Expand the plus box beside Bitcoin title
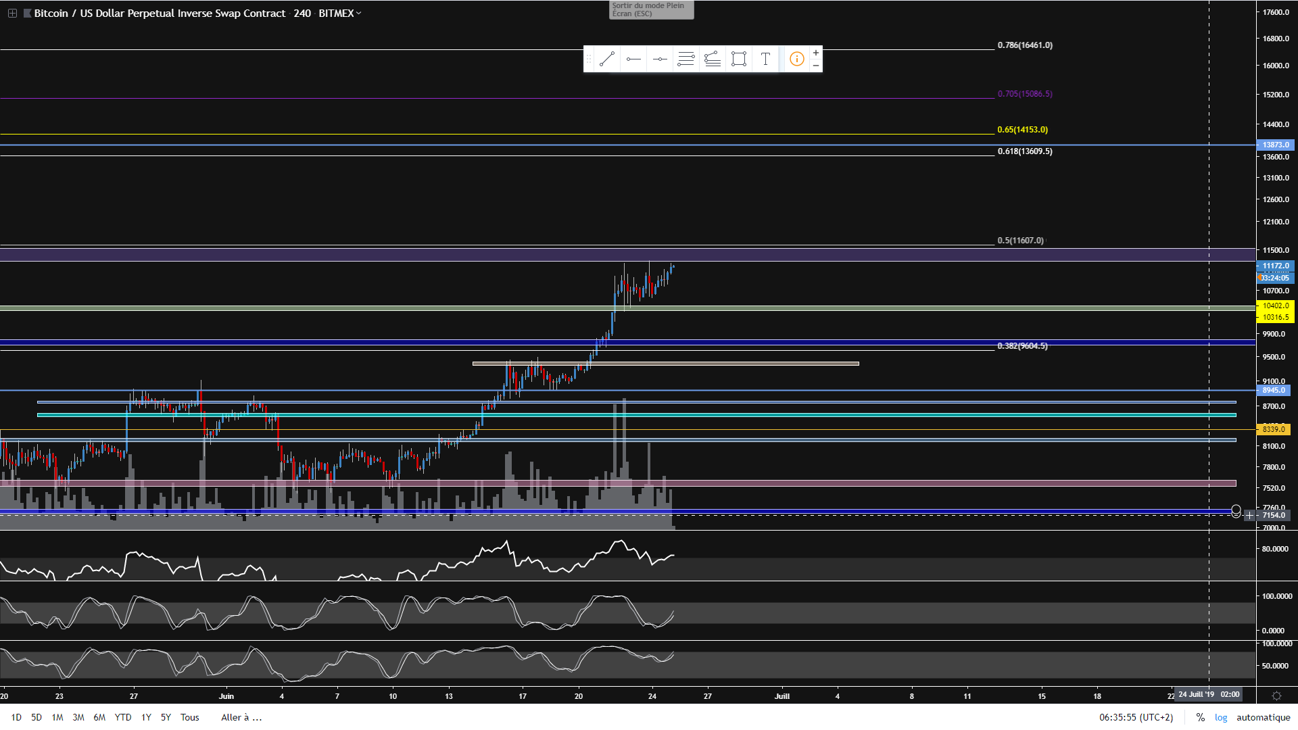The height and width of the screenshot is (730, 1298). (12, 13)
